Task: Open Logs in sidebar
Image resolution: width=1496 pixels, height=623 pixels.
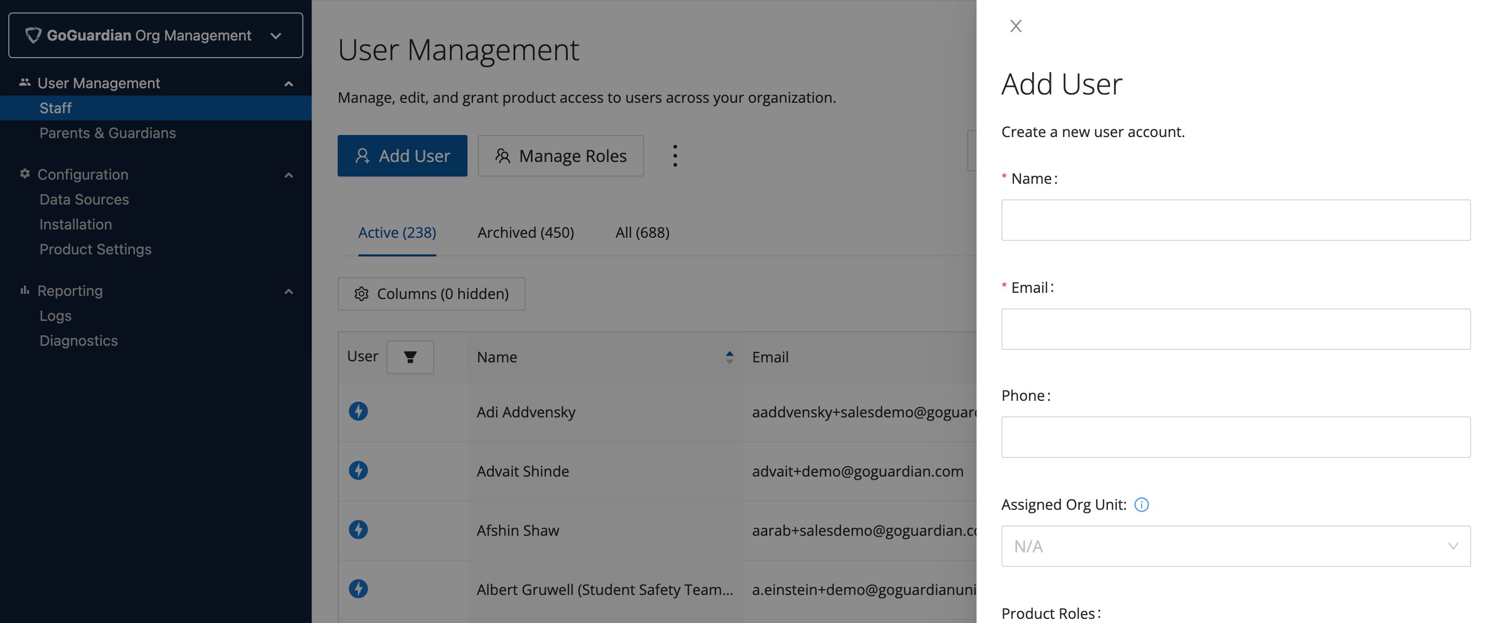Action: [x=55, y=316]
